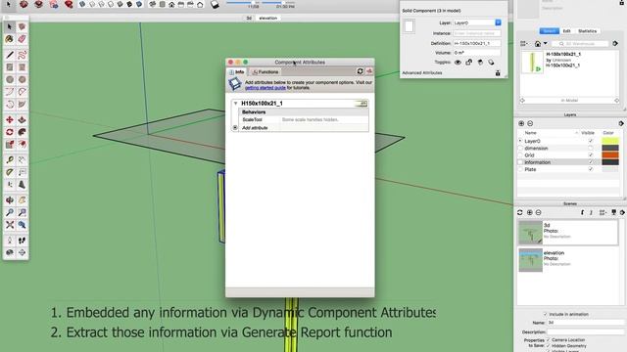The image size is (627, 352).
Task: Toggle information layer visibility checkbox
Action: pos(591,162)
